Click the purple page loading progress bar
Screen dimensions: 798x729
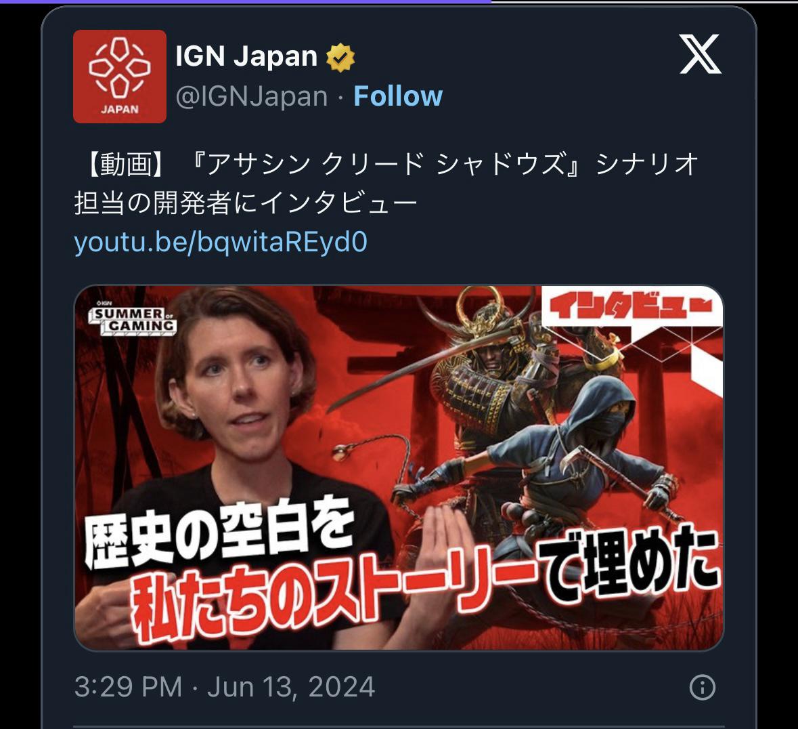[245, 1]
